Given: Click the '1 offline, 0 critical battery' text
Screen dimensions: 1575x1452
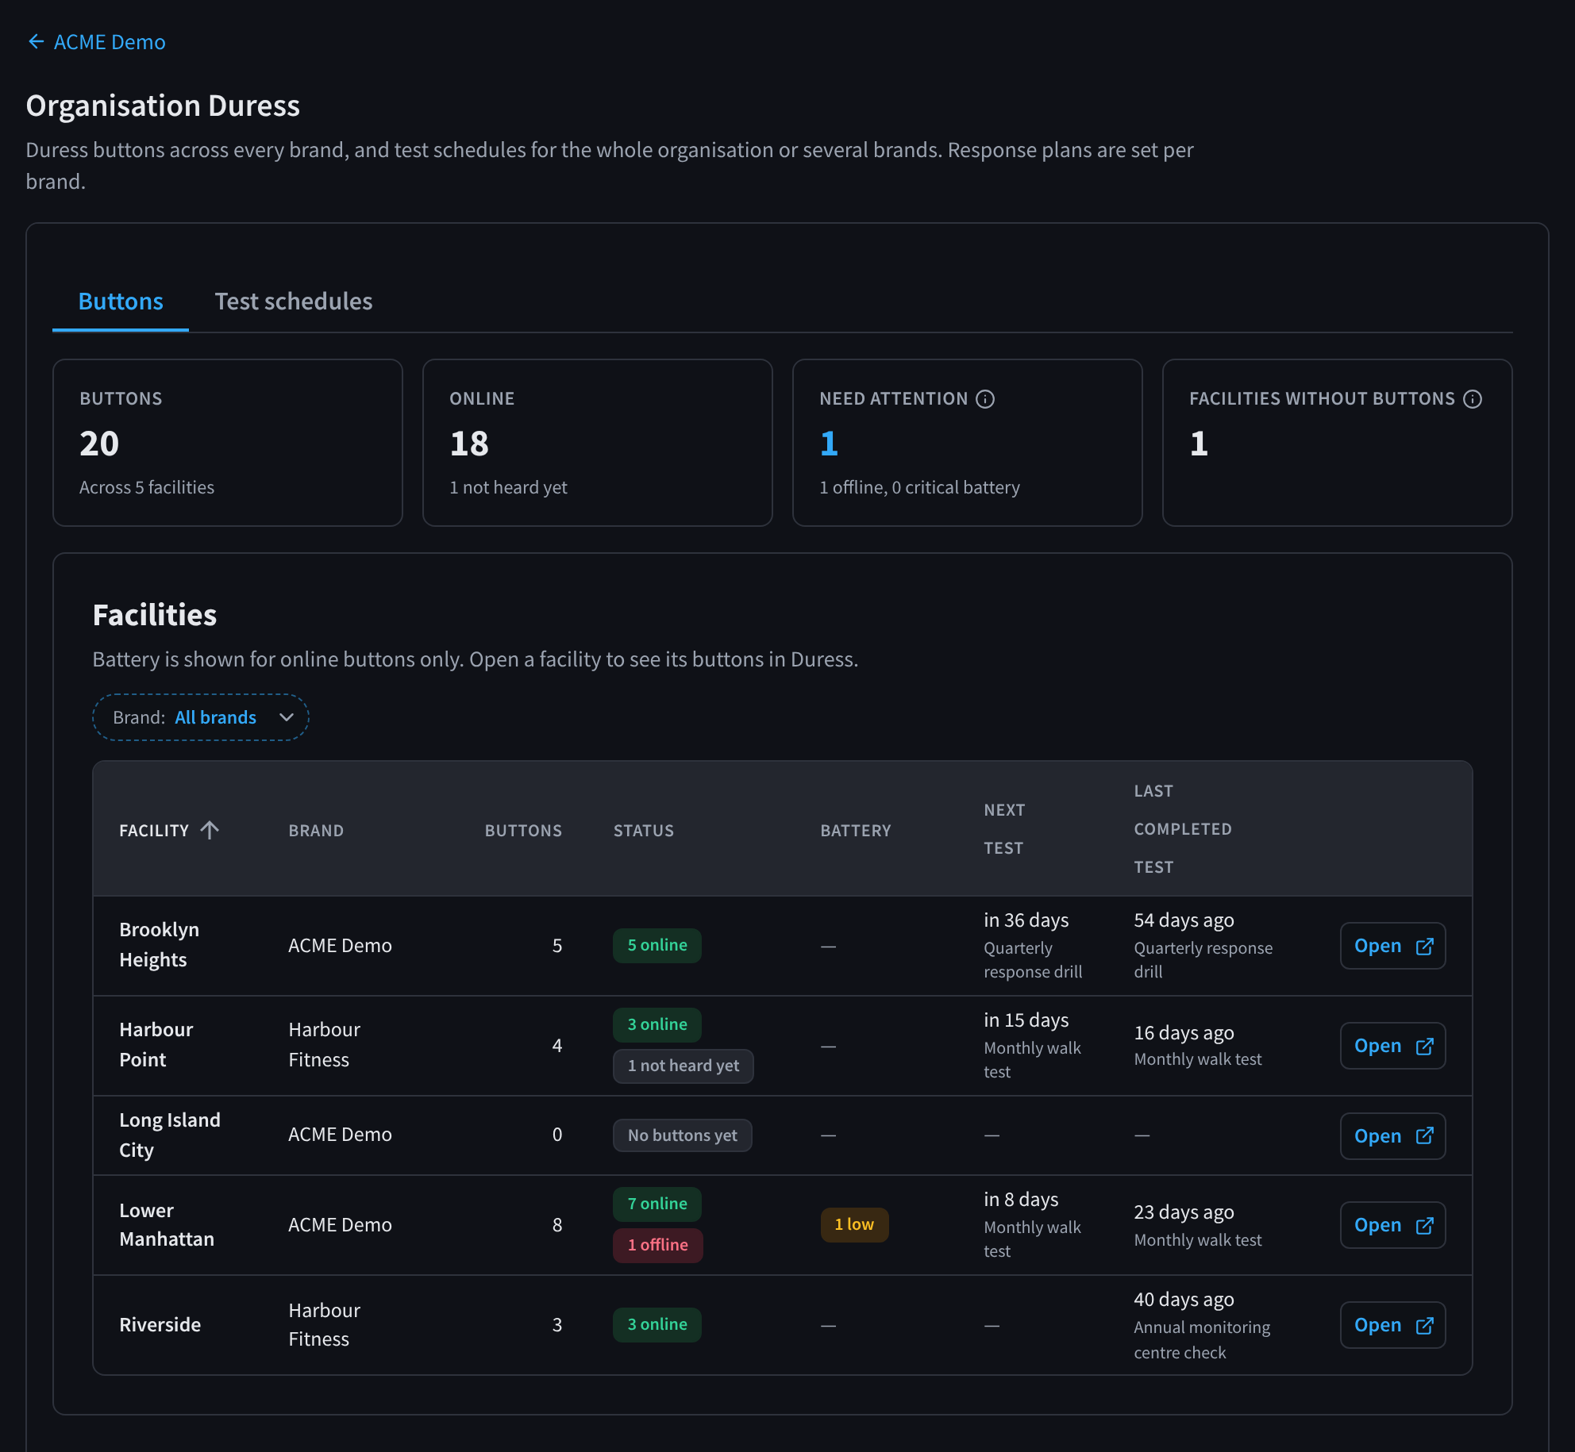Looking at the screenshot, I should pyautogui.click(x=919, y=487).
